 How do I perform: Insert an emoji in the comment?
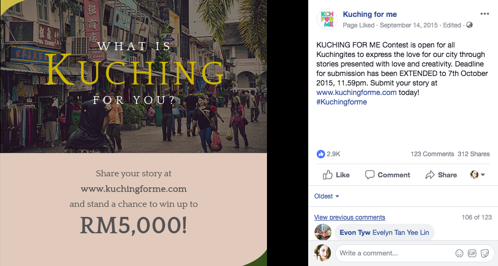coord(459,253)
